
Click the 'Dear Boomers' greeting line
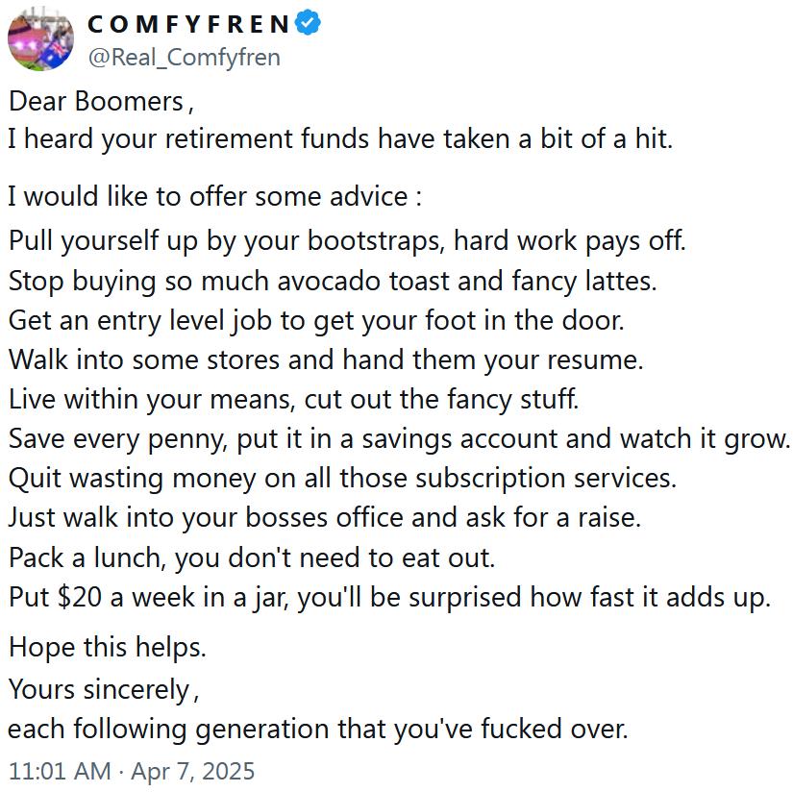point(101,102)
